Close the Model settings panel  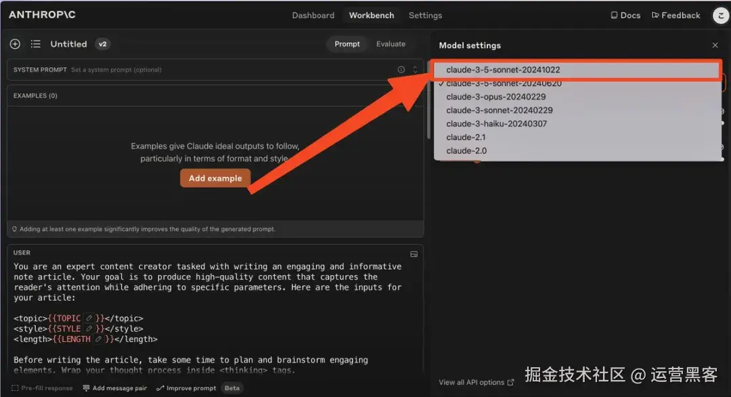point(715,45)
